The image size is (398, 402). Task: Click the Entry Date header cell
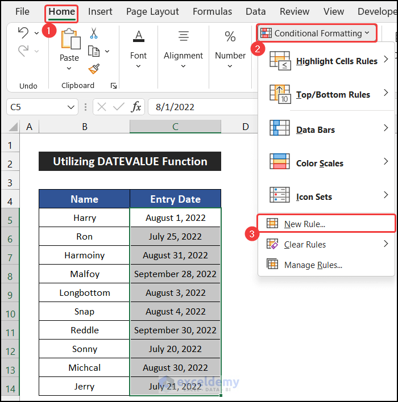click(175, 199)
